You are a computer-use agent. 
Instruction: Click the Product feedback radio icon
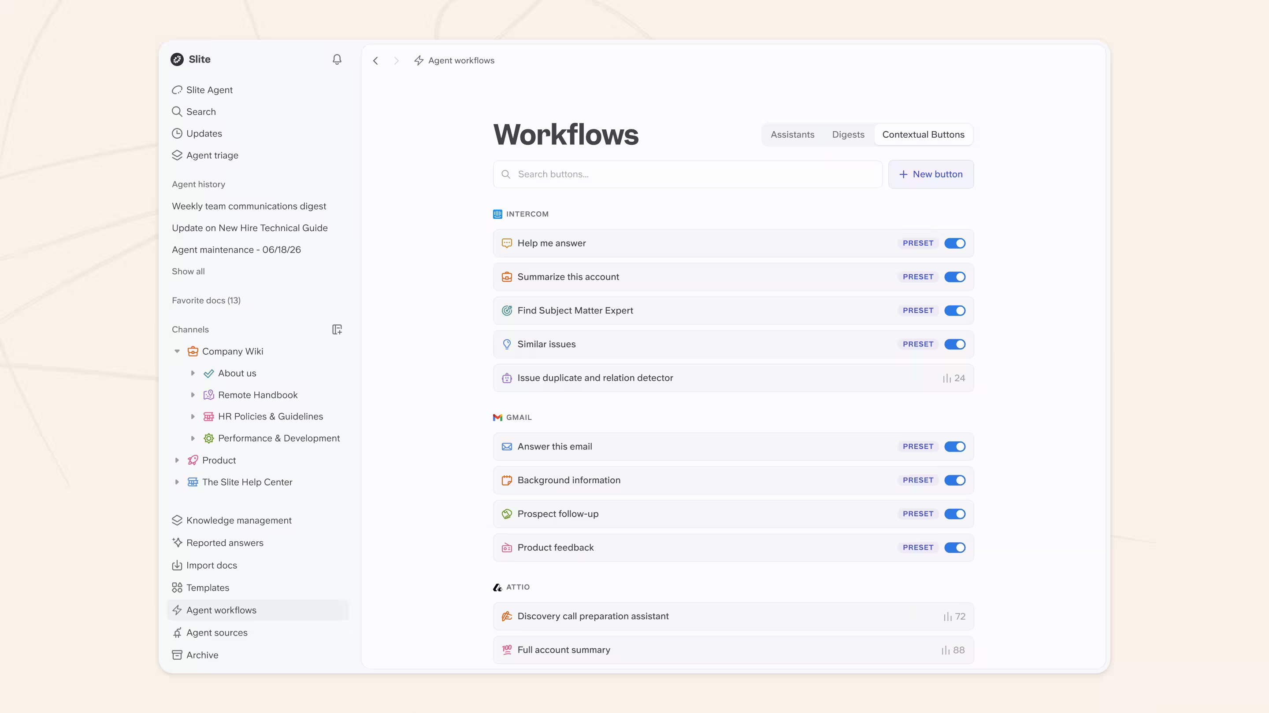(507, 548)
